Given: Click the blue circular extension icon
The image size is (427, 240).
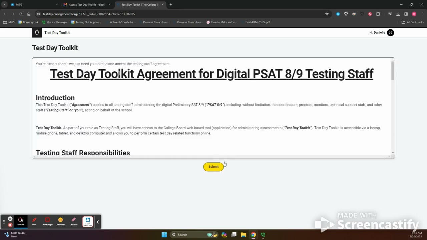Looking at the screenshot, I should click(x=338, y=14).
